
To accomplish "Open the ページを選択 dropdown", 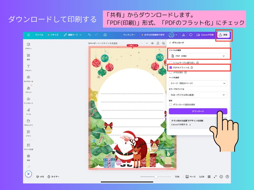I will tap(198, 83).
